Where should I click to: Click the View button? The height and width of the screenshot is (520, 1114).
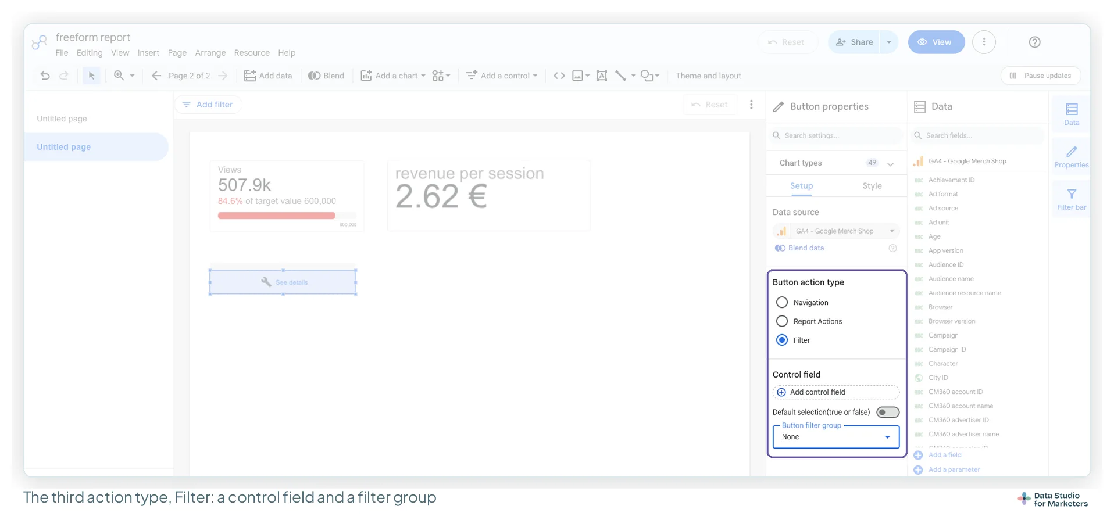coord(936,42)
